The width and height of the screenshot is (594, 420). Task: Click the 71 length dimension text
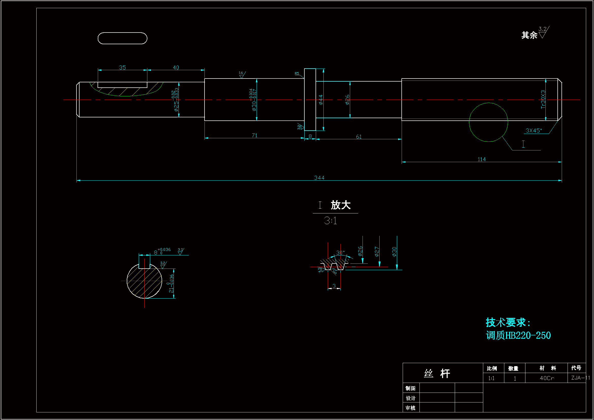pos(255,135)
